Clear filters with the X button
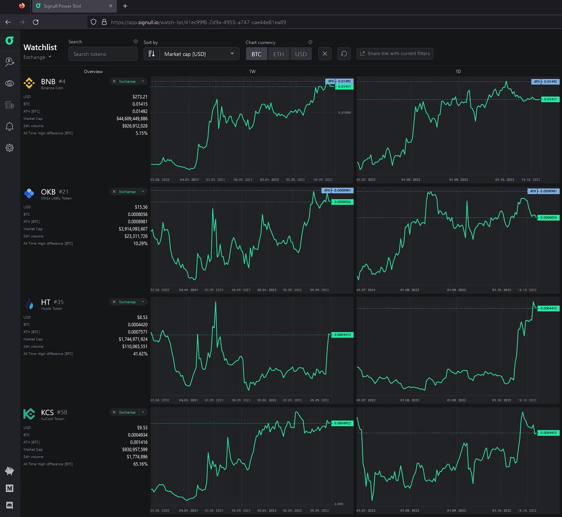This screenshot has height=517, width=562. 325,54
